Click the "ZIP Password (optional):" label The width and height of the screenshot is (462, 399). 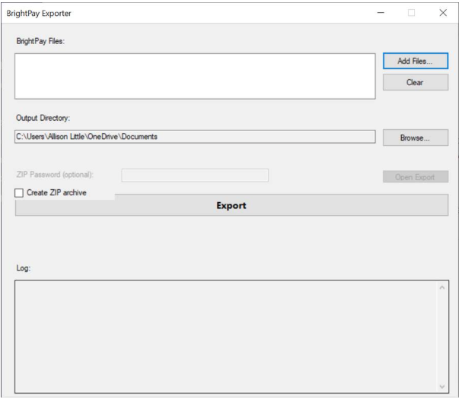click(55, 175)
